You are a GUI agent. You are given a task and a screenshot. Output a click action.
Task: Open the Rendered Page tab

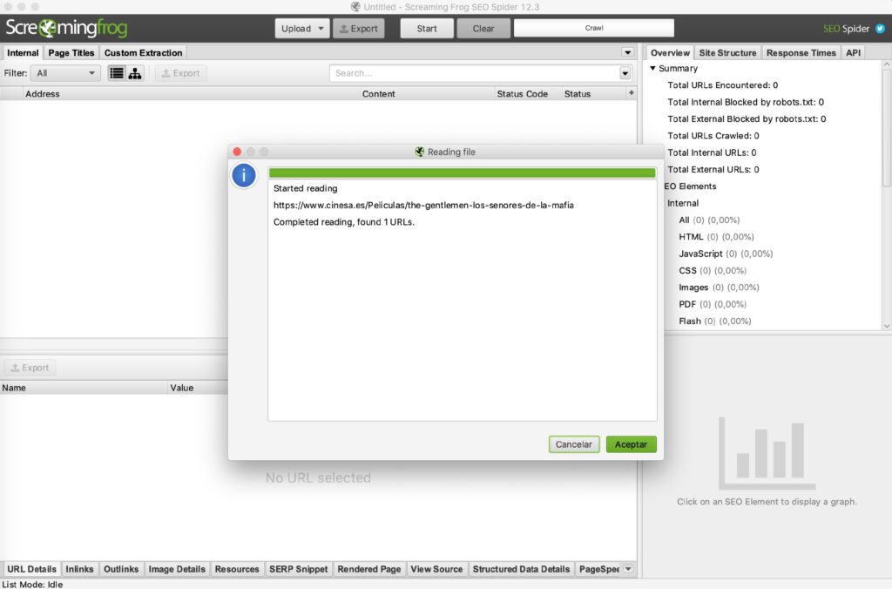point(369,568)
